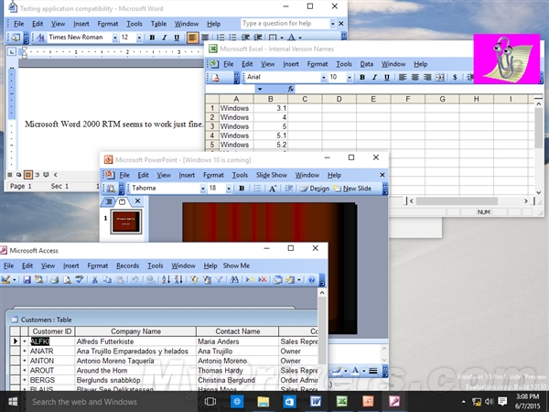Switch to Outline tab in PowerPoint pane
549x412 pixels.
coord(109,201)
